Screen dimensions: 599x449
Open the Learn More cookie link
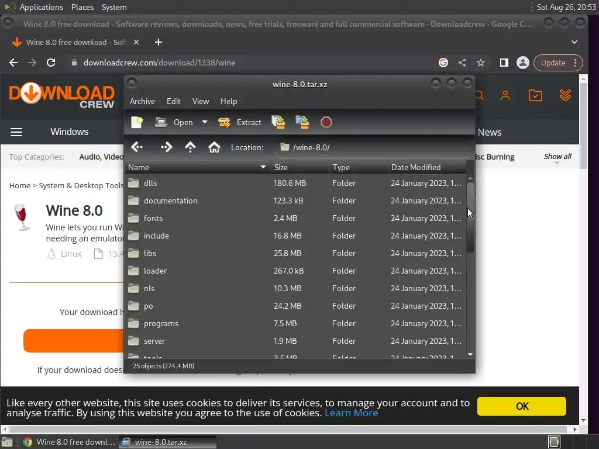(x=351, y=413)
